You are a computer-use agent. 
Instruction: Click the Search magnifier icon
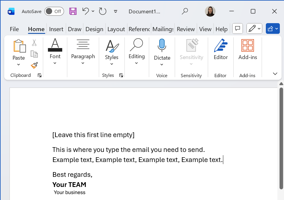(x=185, y=11)
